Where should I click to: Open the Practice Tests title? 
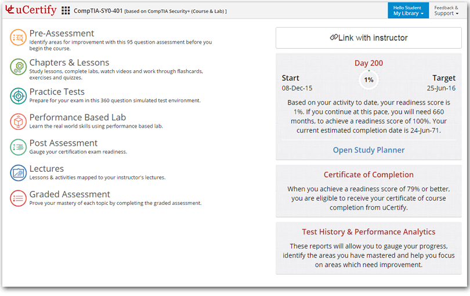(57, 92)
